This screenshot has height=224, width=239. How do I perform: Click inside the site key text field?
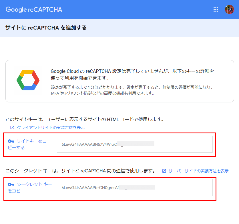click(183, 144)
